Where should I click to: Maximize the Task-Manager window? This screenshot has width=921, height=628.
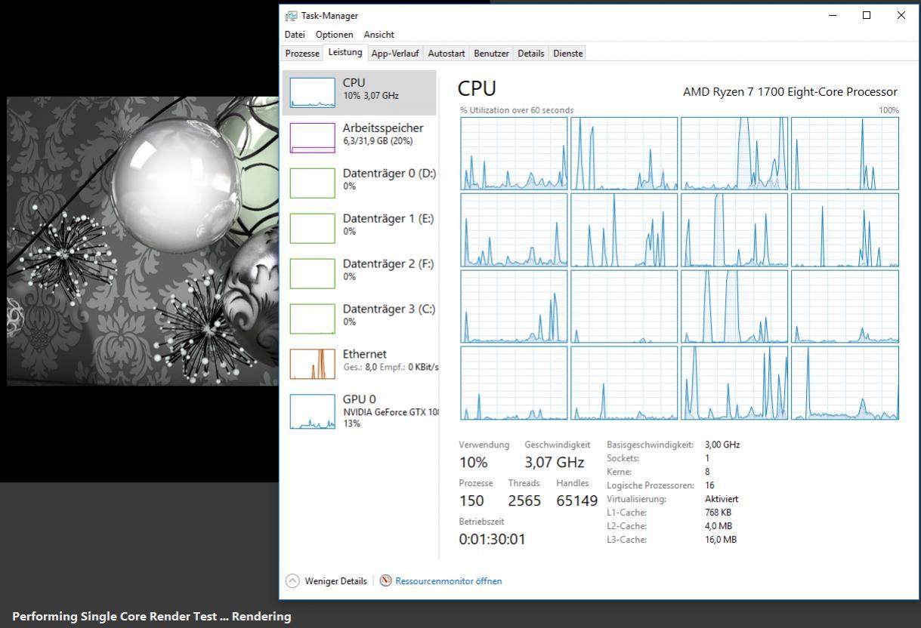(x=867, y=15)
